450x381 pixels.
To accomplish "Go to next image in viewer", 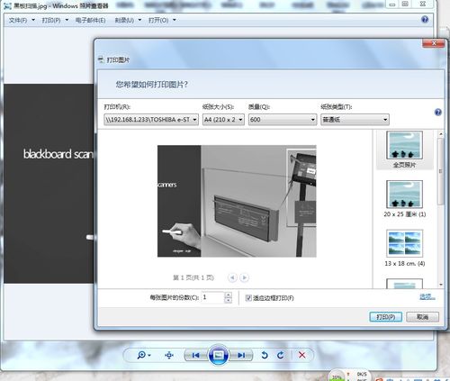I will tap(241, 356).
